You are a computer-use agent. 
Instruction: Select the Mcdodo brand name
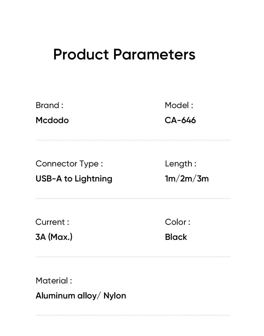click(x=52, y=120)
